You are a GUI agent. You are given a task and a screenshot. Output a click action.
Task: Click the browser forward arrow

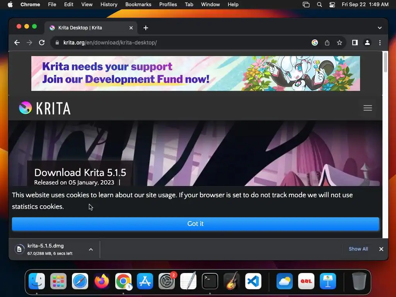(x=29, y=43)
